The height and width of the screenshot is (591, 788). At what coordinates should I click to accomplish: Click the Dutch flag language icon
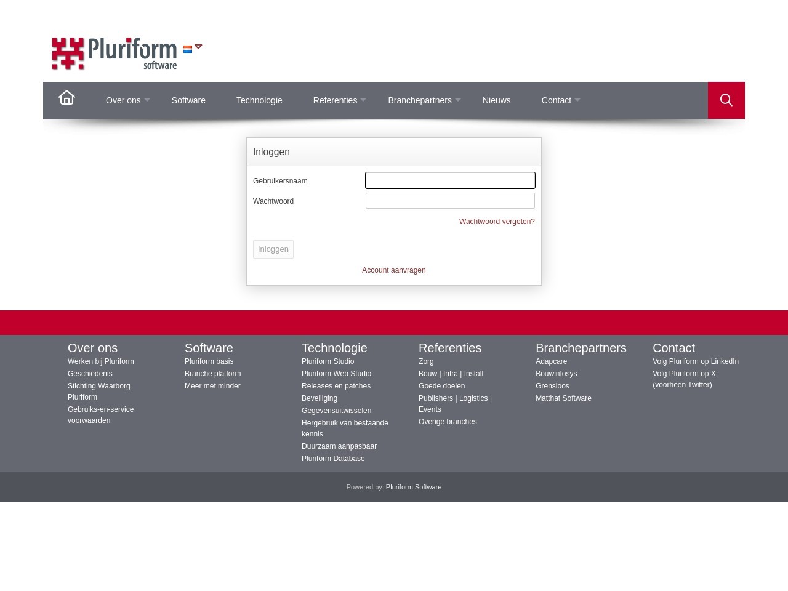188,49
